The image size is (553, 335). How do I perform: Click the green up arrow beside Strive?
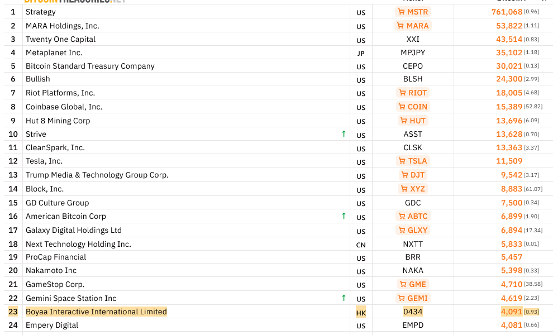[x=344, y=134]
